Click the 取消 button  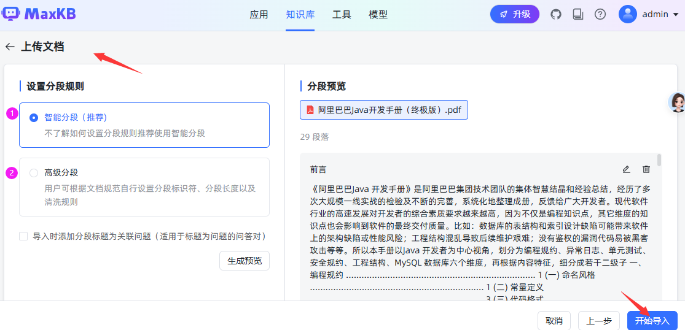pos(554,321)
